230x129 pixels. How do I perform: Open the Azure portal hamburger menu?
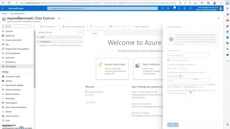pos(3,8)
